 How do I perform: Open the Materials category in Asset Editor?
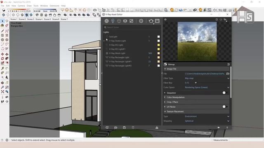coord(106,21)
